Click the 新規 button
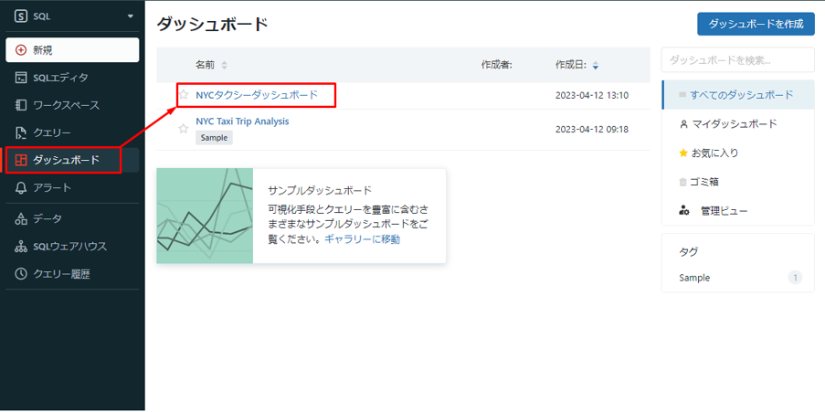Viewport: 825px width, 412px height. (72, 50)
